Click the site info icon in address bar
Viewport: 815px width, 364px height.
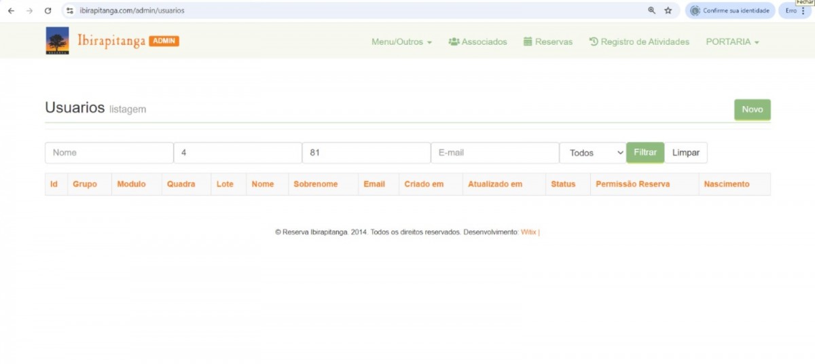click(70, 11)
